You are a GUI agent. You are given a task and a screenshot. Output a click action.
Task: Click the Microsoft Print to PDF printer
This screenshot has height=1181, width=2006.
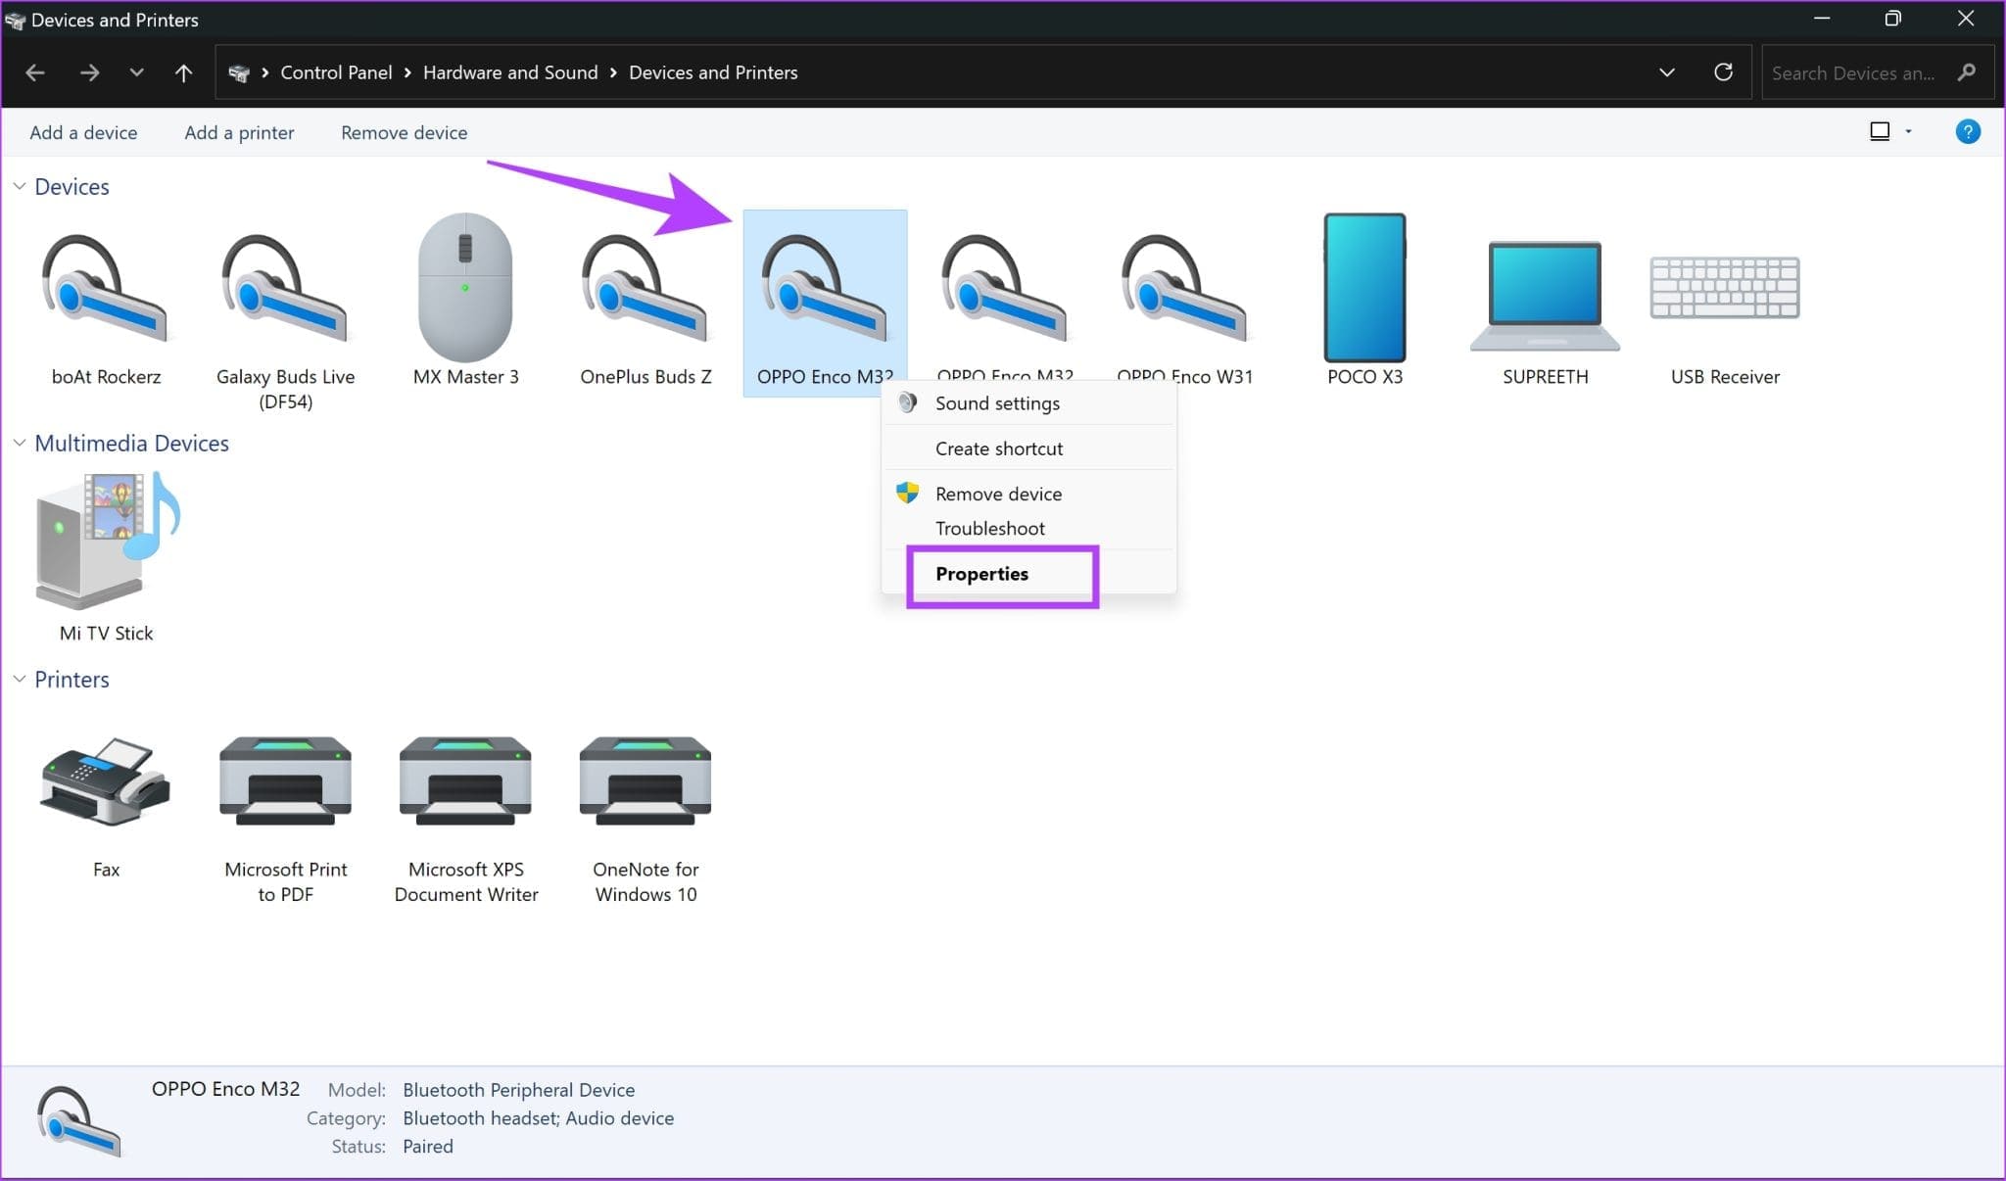pos(285,783)
